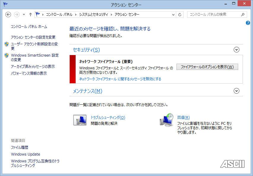Open Windows SmartScreen 設定の変更 link
Viewport: 253px width, 176px height.
(35, 57)
